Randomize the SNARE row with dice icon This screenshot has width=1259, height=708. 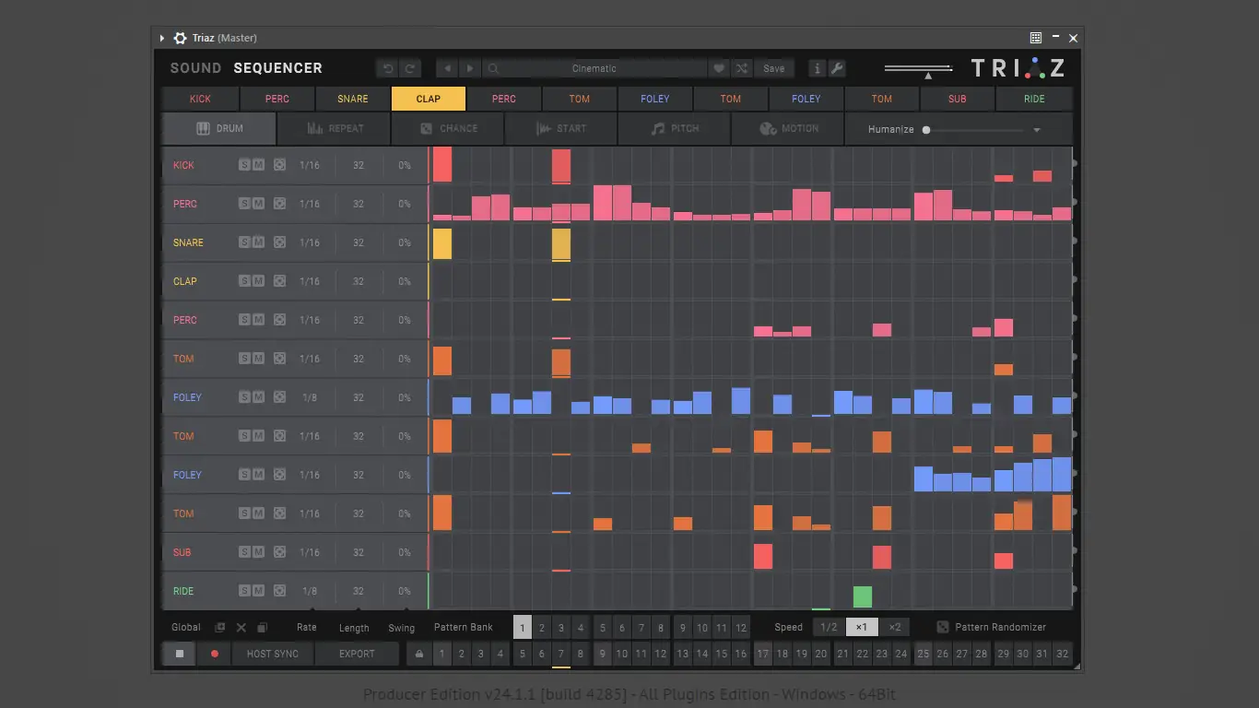(x=279, y=242)
